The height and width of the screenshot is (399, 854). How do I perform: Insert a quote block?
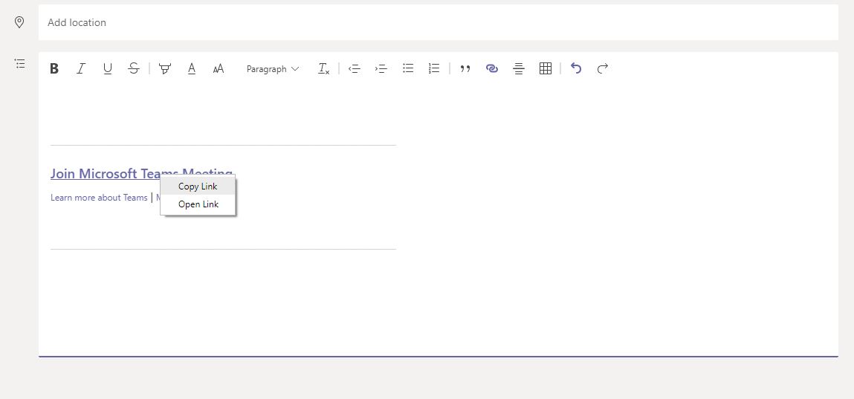tap(465, 68)
